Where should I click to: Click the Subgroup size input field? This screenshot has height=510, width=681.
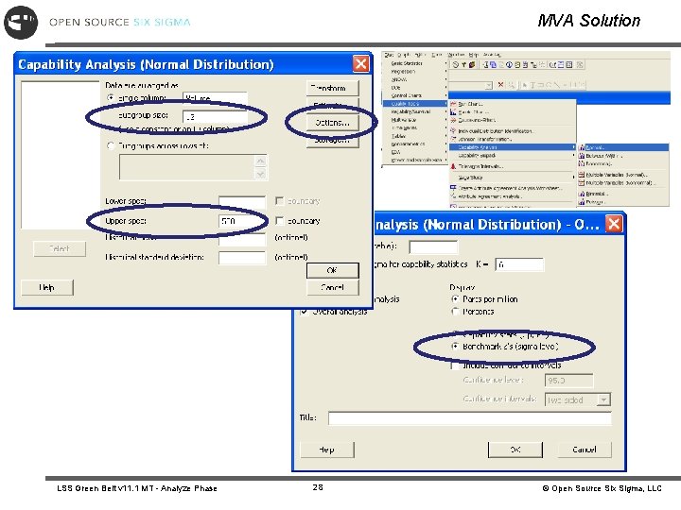(x=215, y=117)
